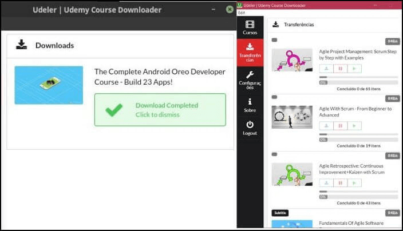Click the Agile With Scrum course thumbnail
Viewport: 403px width, 231px height.
tap(292, 117)
